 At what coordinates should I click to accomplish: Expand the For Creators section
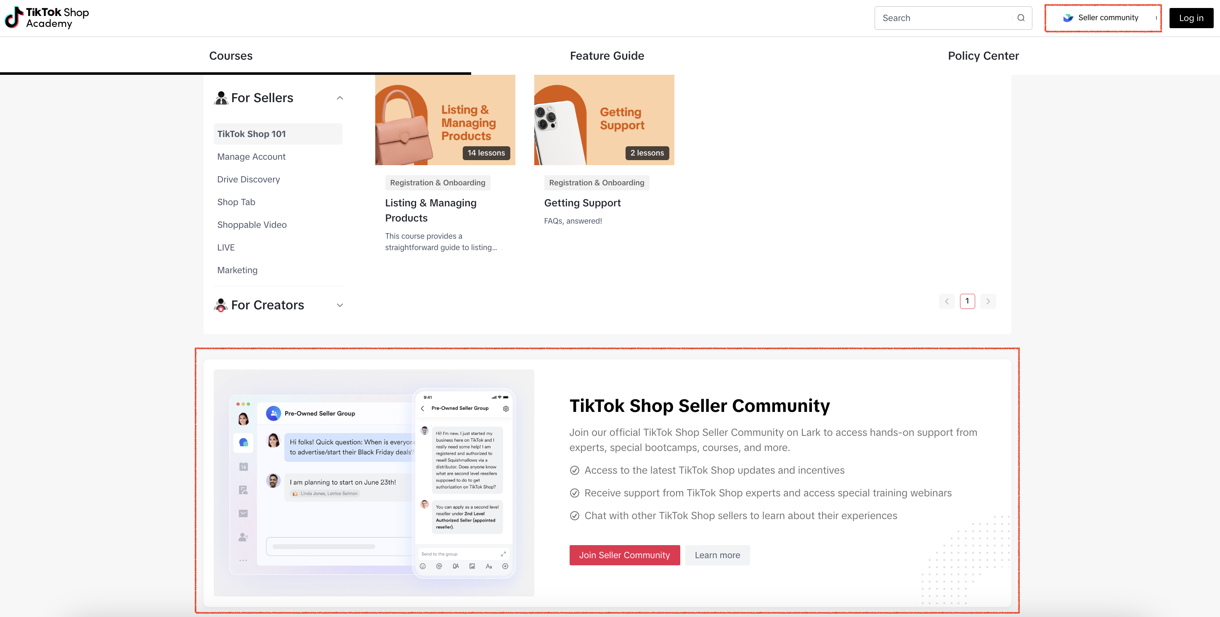339,305
